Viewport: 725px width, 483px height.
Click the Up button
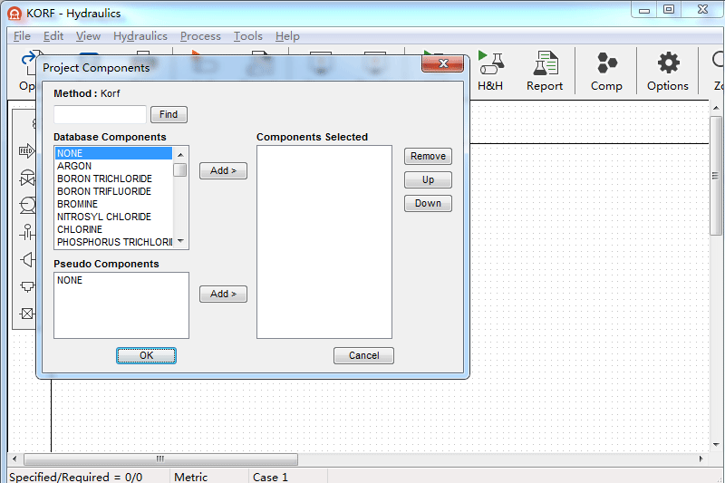[x=428, y=179]
